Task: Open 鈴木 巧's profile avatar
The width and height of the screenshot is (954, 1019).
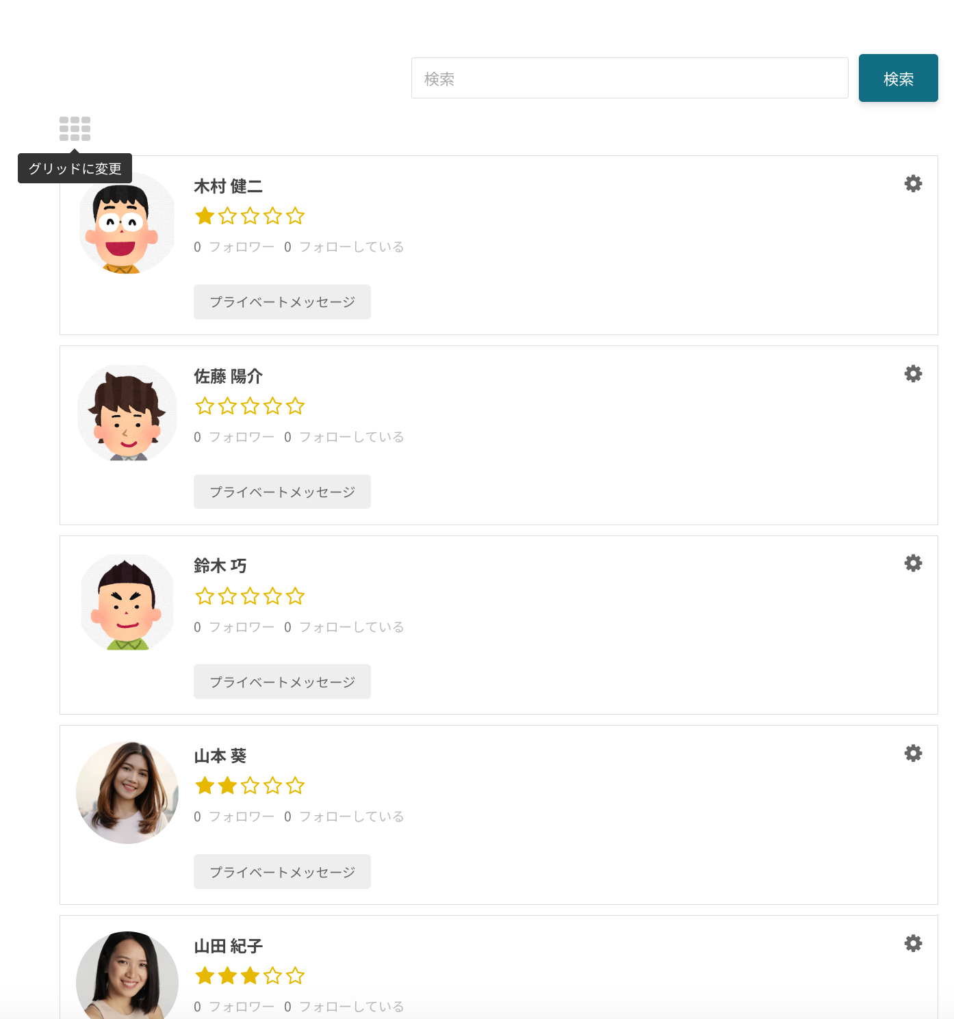Action: click(x=127, y=603)
